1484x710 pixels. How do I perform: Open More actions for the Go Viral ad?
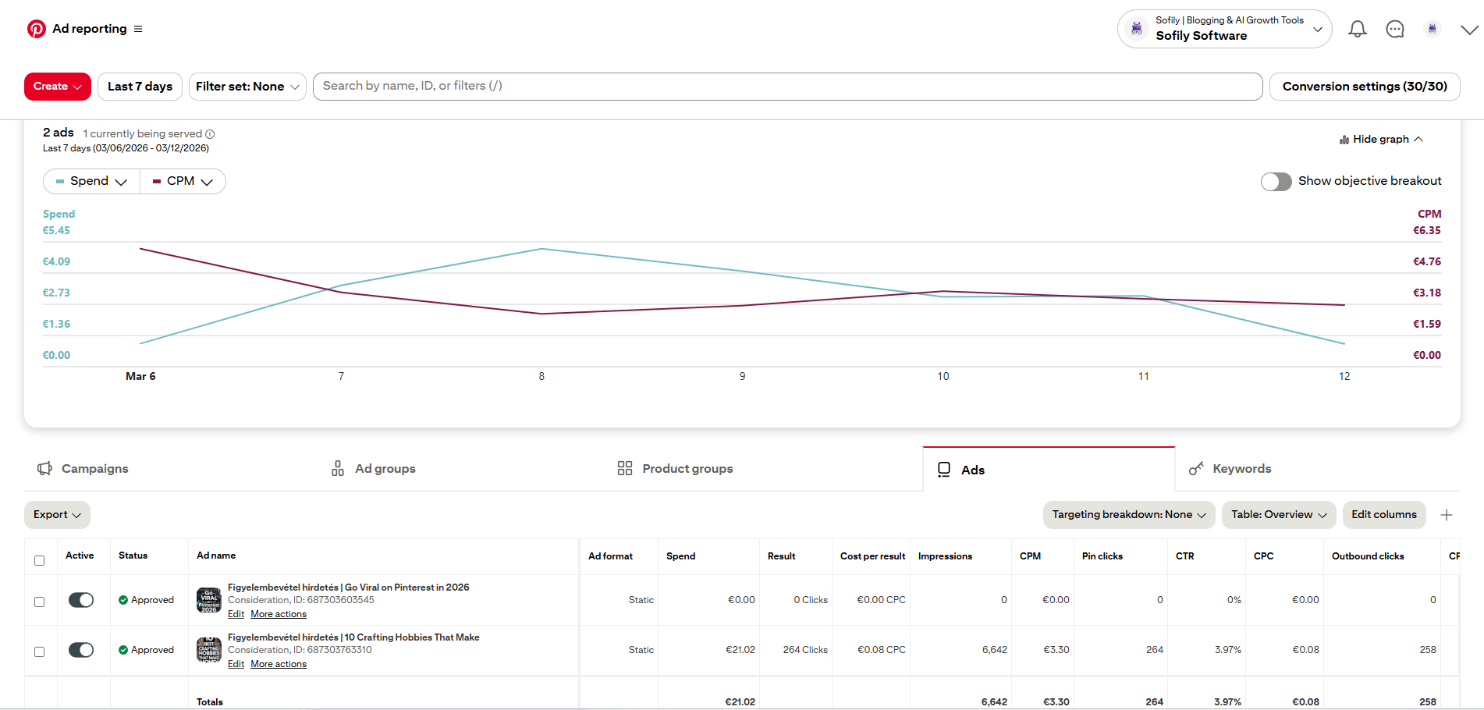(278, 614)
